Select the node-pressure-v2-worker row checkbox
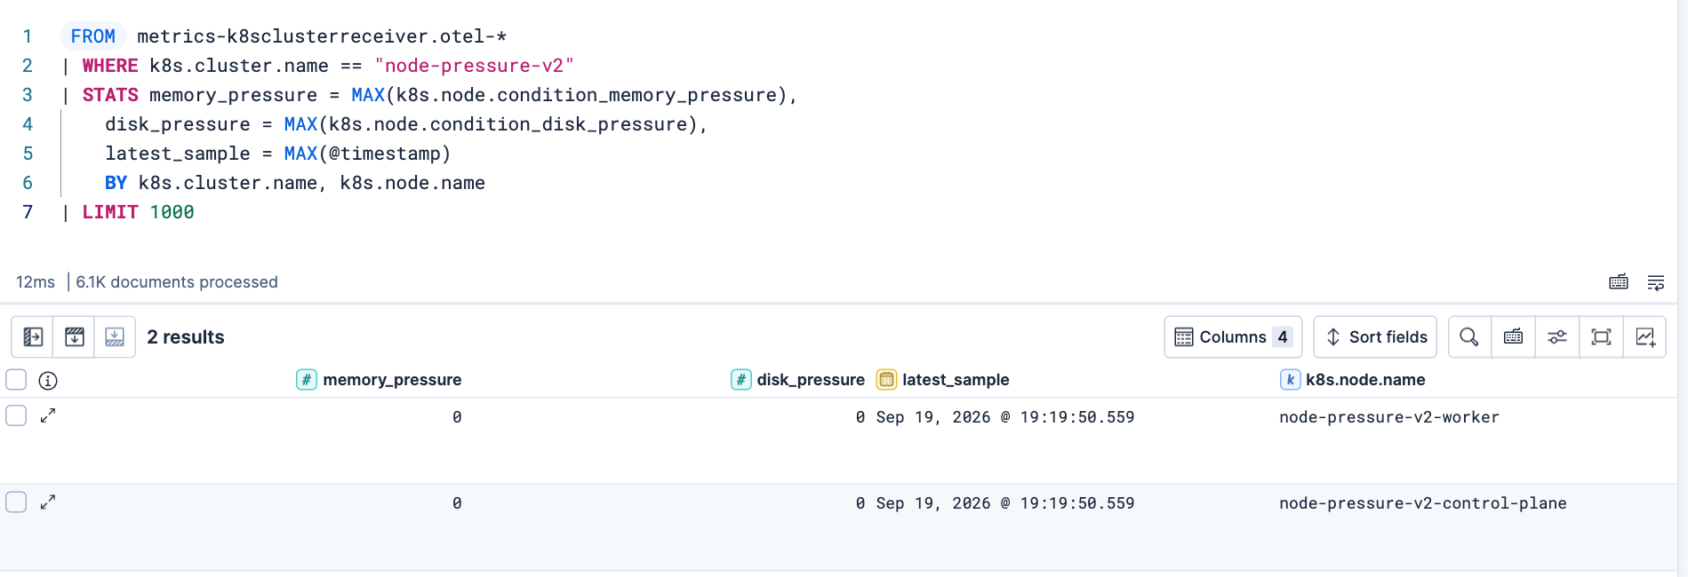Viewport: 1688px width, 577px height. tap(16, 415)
